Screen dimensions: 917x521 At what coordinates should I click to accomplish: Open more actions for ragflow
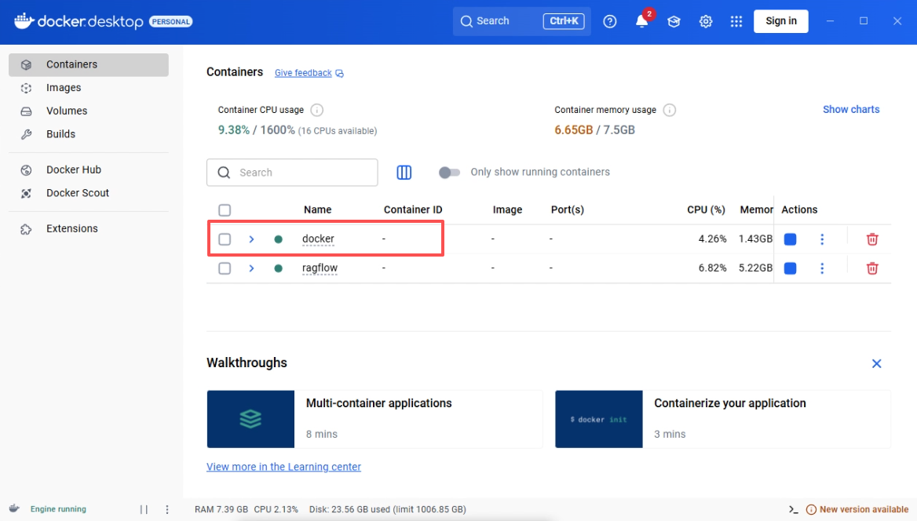(x=822, y=268)
